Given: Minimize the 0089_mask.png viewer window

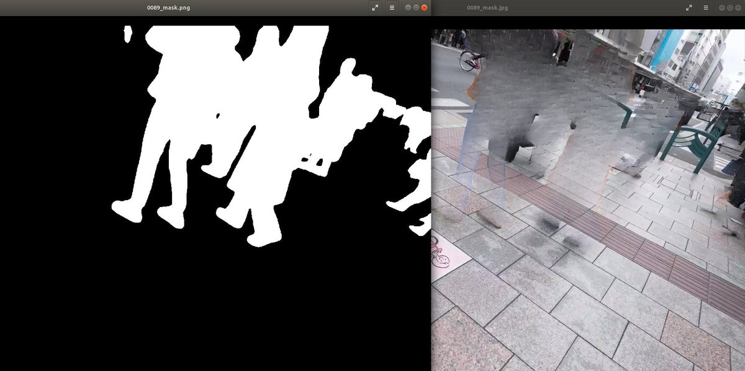Looking at the screenshot, I should click(x=408, y=7).
